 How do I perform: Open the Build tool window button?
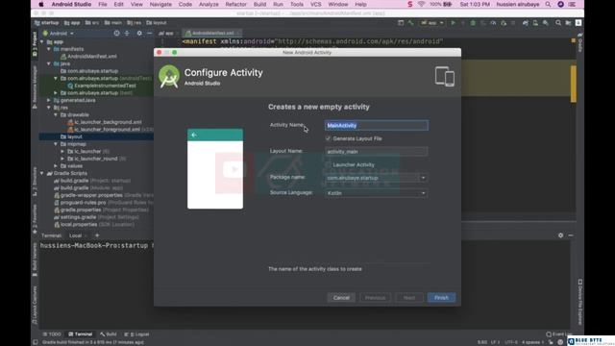click(x=109, y=334)
